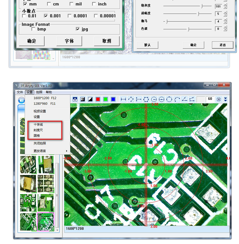Pick the green color square
The width and height of the screenshot is (239, 244).
(106, 99)
